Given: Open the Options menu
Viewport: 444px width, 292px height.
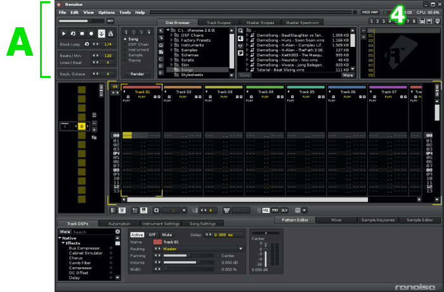Looking at the screenshot, I should (x=107, y=13).
